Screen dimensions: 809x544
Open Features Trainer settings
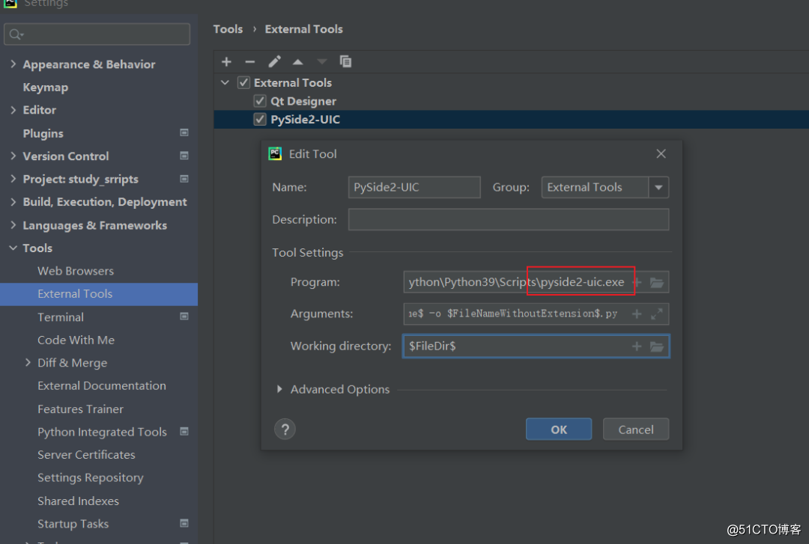click(80, 409)
